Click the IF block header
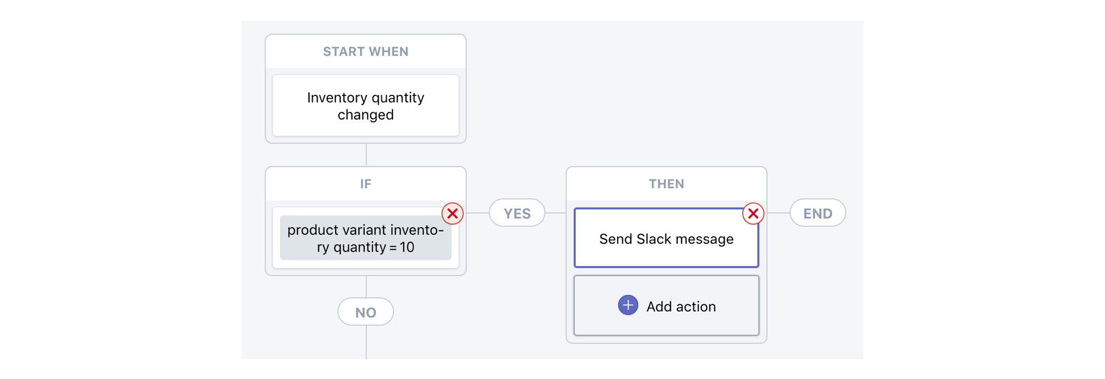Image resolution: width=1105 pixels, height=379 pixels. [x=365, y=184]
